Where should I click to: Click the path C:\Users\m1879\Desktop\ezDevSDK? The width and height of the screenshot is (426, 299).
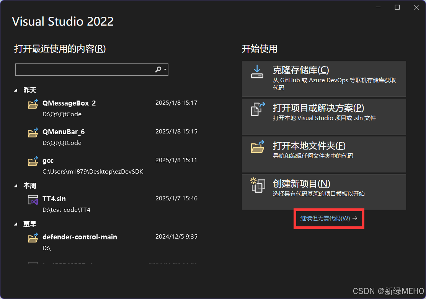(93, 172)
